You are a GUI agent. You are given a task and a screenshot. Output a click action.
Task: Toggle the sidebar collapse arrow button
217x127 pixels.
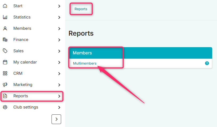click(56, 119)
